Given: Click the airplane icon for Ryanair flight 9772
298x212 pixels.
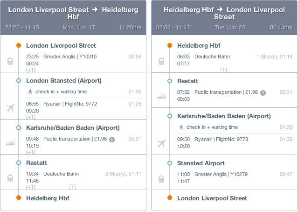Looking at the screenshot, I should click(x=10, y=108).
